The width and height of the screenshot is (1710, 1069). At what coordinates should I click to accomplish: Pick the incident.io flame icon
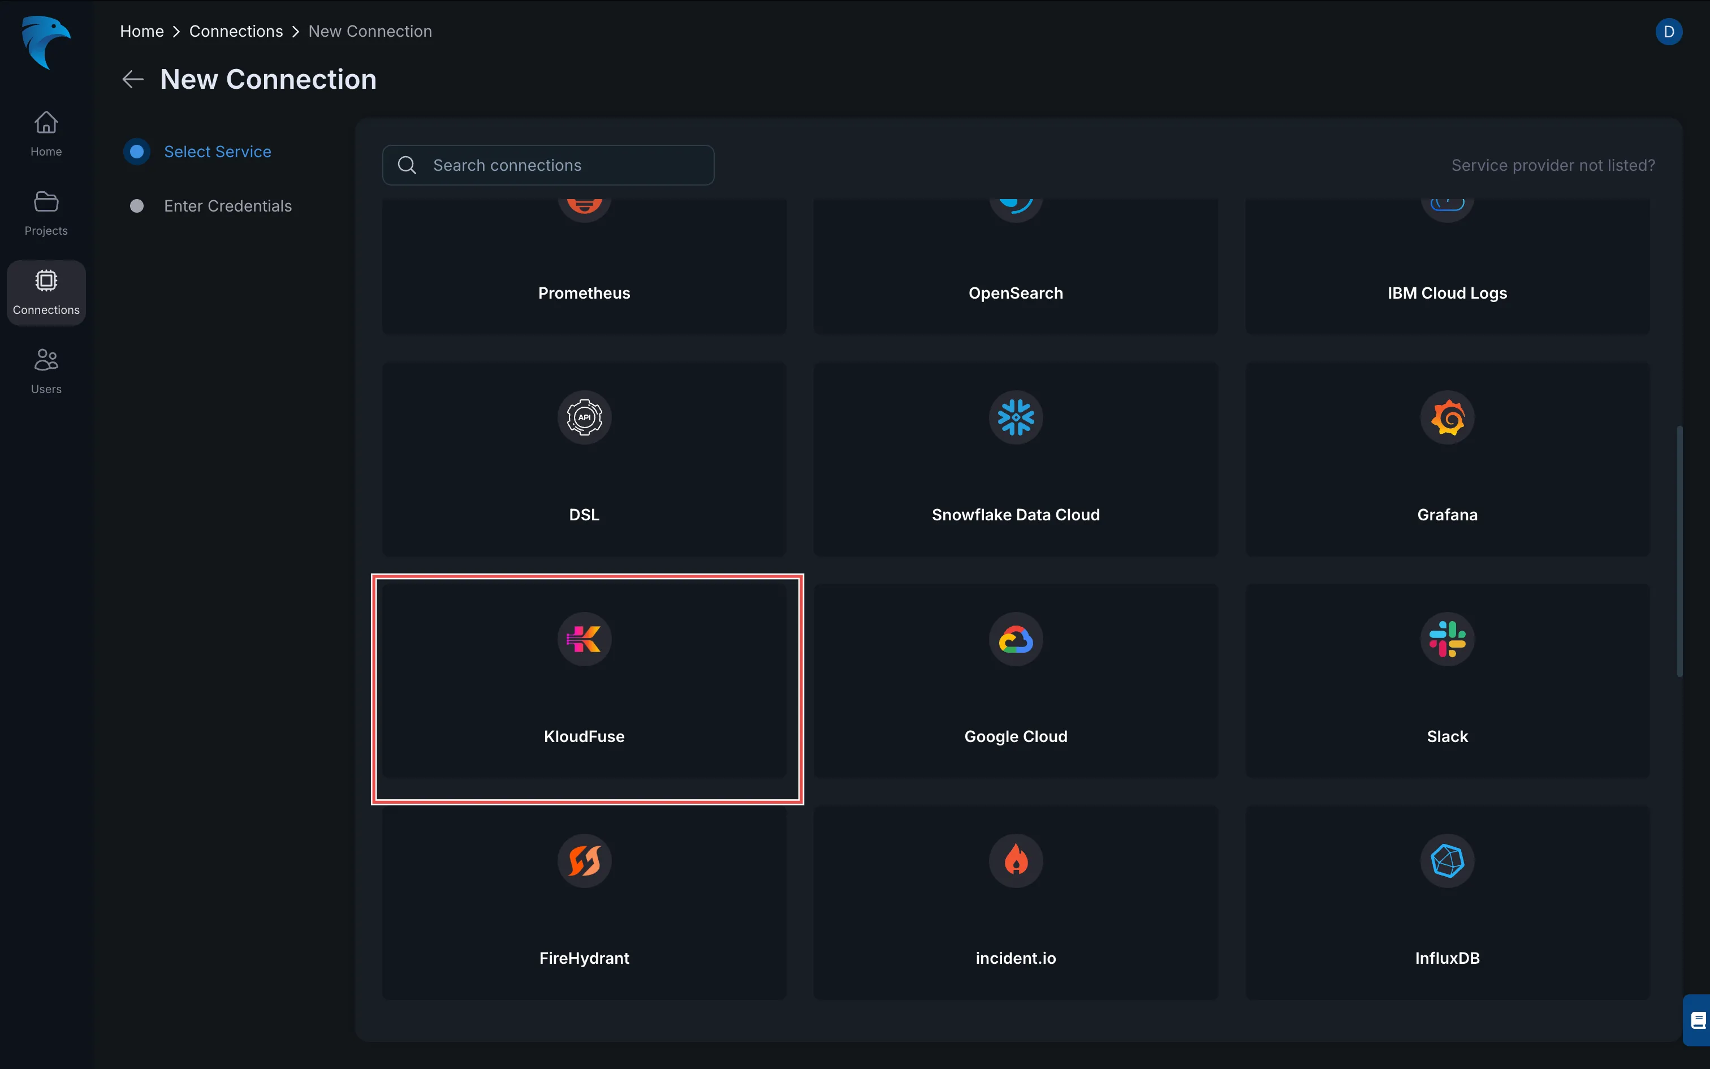[1016, 860]
